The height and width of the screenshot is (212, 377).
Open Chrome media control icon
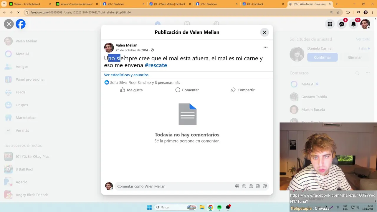click(x=358, y=12)
